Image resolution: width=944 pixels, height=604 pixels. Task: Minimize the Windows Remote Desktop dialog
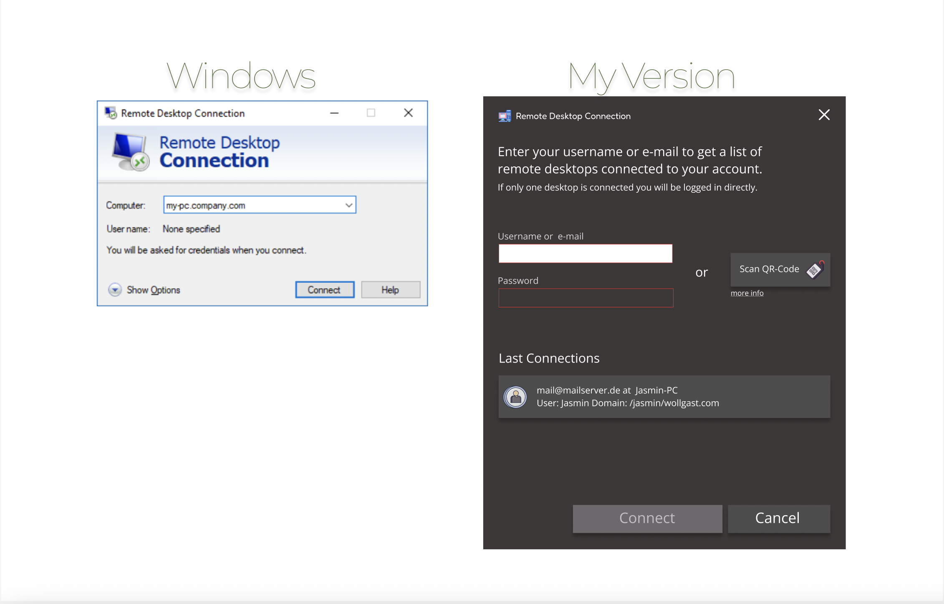[x=334, y=113]
